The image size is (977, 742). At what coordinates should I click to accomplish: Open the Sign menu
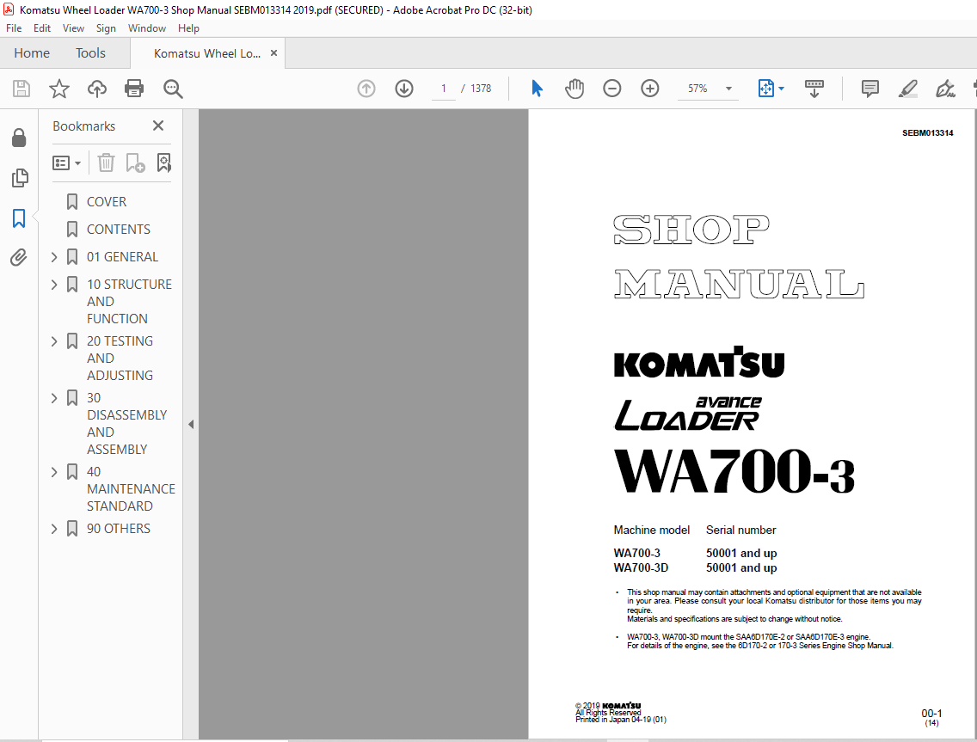(106, 28)
